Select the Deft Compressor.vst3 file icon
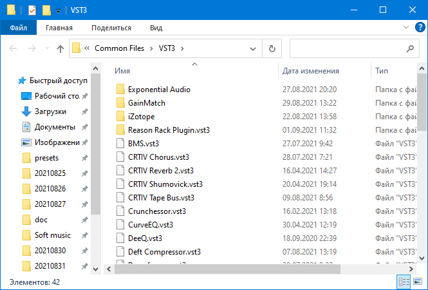 pos(120,251)
